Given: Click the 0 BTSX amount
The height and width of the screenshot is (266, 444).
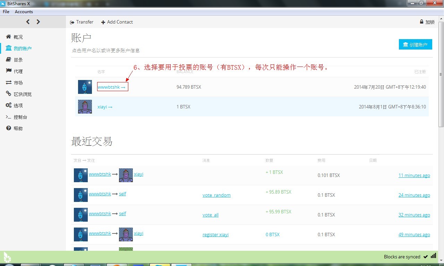Looking at the screenshot, I should tap(273, 234).
